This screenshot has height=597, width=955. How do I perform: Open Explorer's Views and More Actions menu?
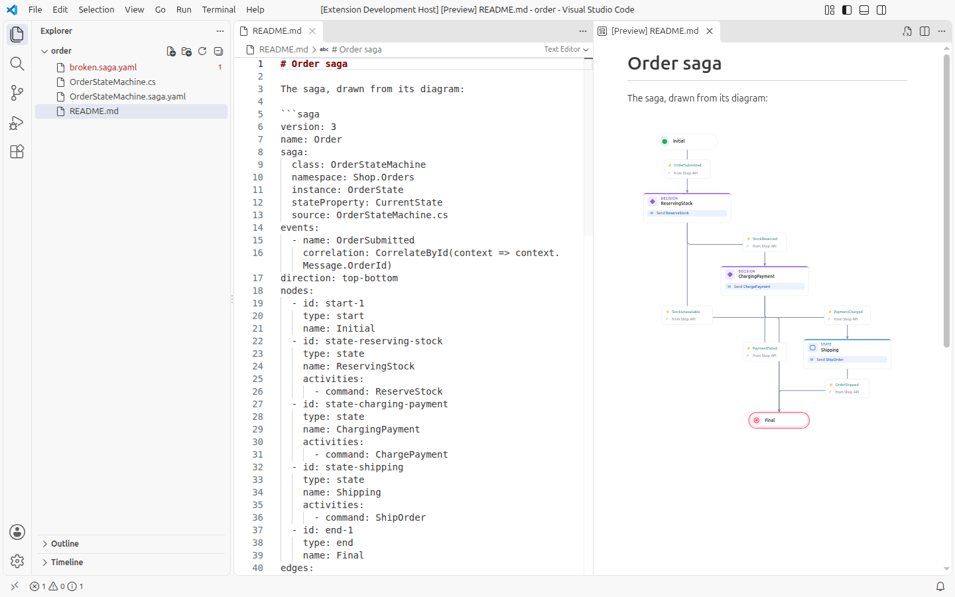click(x=220, y=31)
